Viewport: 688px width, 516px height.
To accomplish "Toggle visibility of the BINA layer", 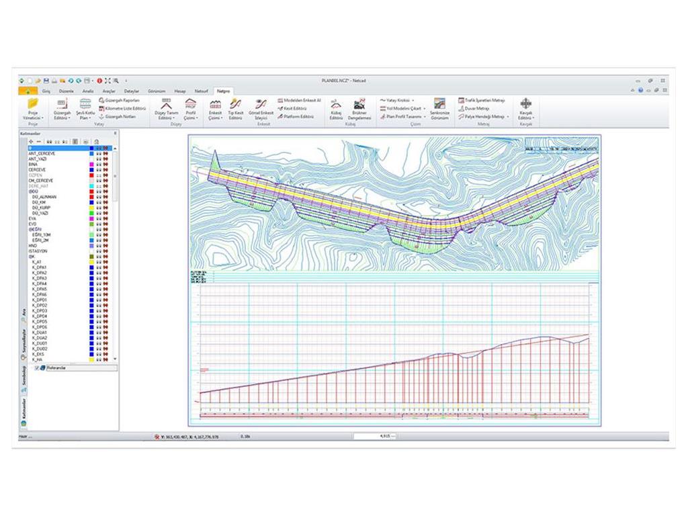I will tap(99, 164).
